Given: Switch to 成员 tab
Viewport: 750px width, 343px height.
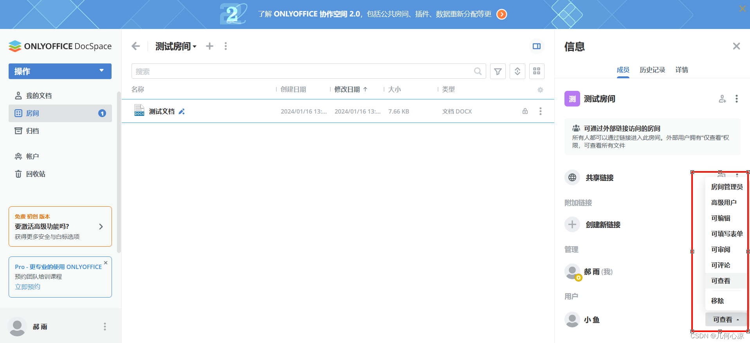Looking at the screenshot, I should [x=623, y=70].
